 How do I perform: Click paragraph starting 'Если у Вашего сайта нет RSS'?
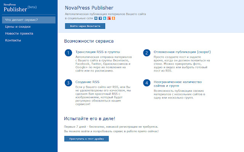(103, 95)
